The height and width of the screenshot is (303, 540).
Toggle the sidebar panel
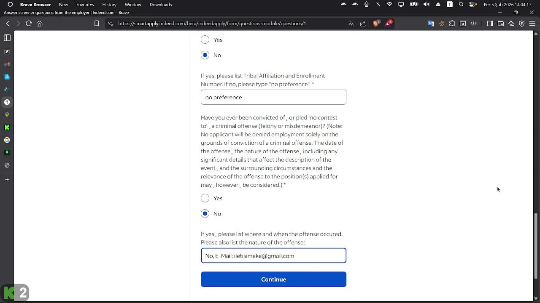[x=490, y=24]
